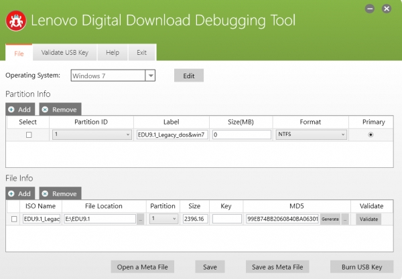402x279 pixels.
Task: Click the Primary column header
Action: click(374, 122)
